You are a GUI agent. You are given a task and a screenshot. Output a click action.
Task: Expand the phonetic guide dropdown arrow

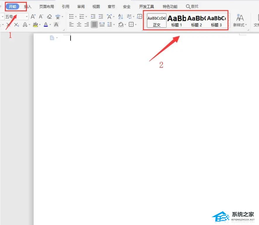point(62,16)
